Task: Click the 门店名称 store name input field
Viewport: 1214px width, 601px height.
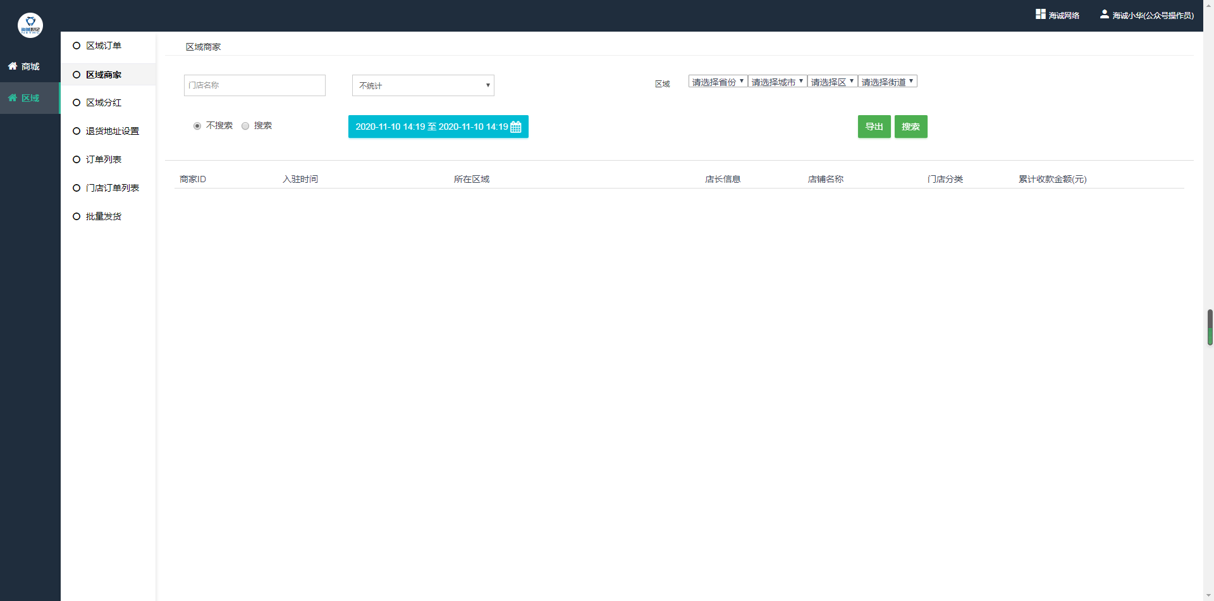Action: pyautogui.click(x=255, y=85)
